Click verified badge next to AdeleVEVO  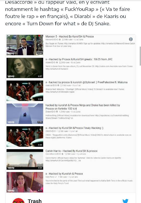point(57,62)
